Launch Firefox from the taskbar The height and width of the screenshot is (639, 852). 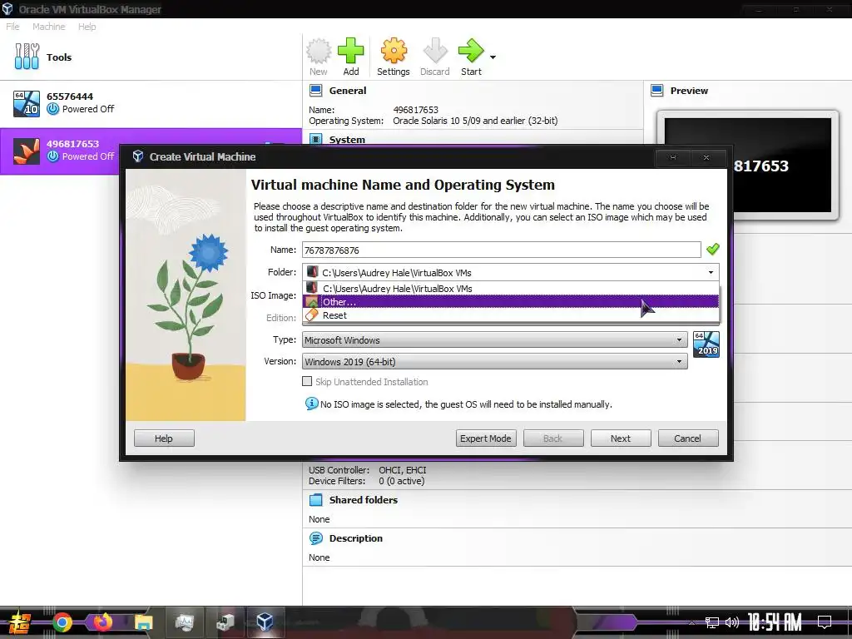102,622
